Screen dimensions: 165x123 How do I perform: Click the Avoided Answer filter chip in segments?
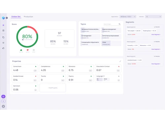point(134,60)
